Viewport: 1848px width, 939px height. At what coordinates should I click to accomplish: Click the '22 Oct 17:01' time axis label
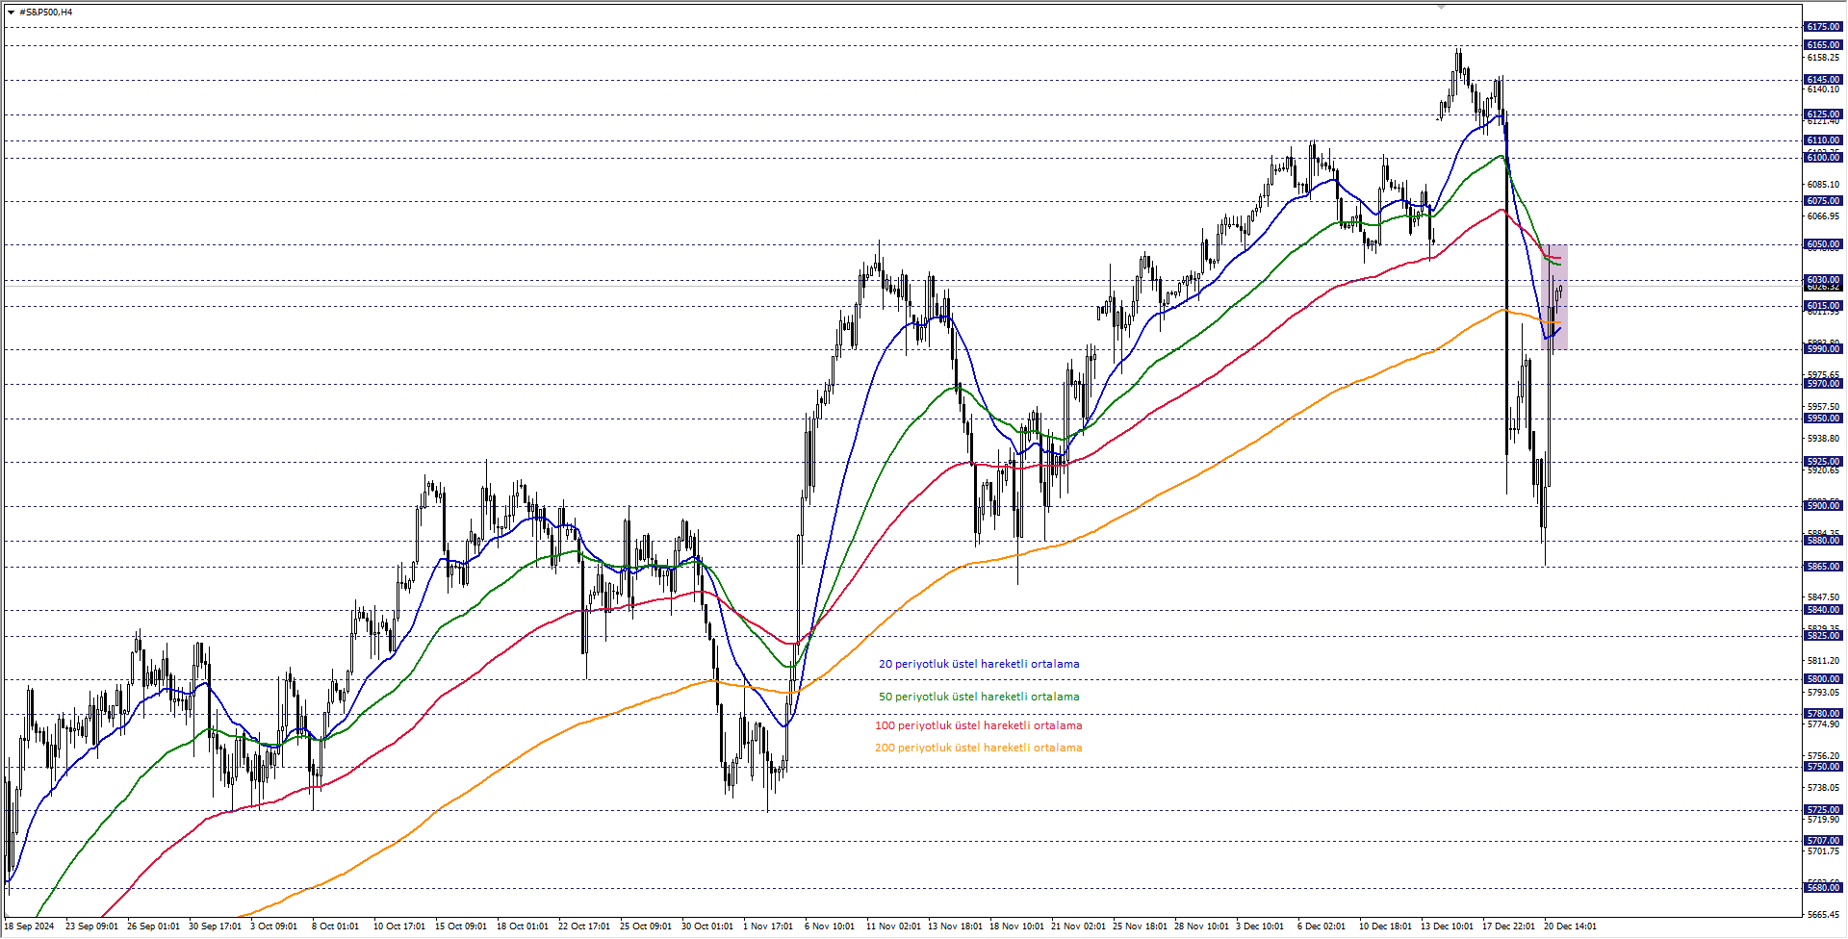click(584, 926)
